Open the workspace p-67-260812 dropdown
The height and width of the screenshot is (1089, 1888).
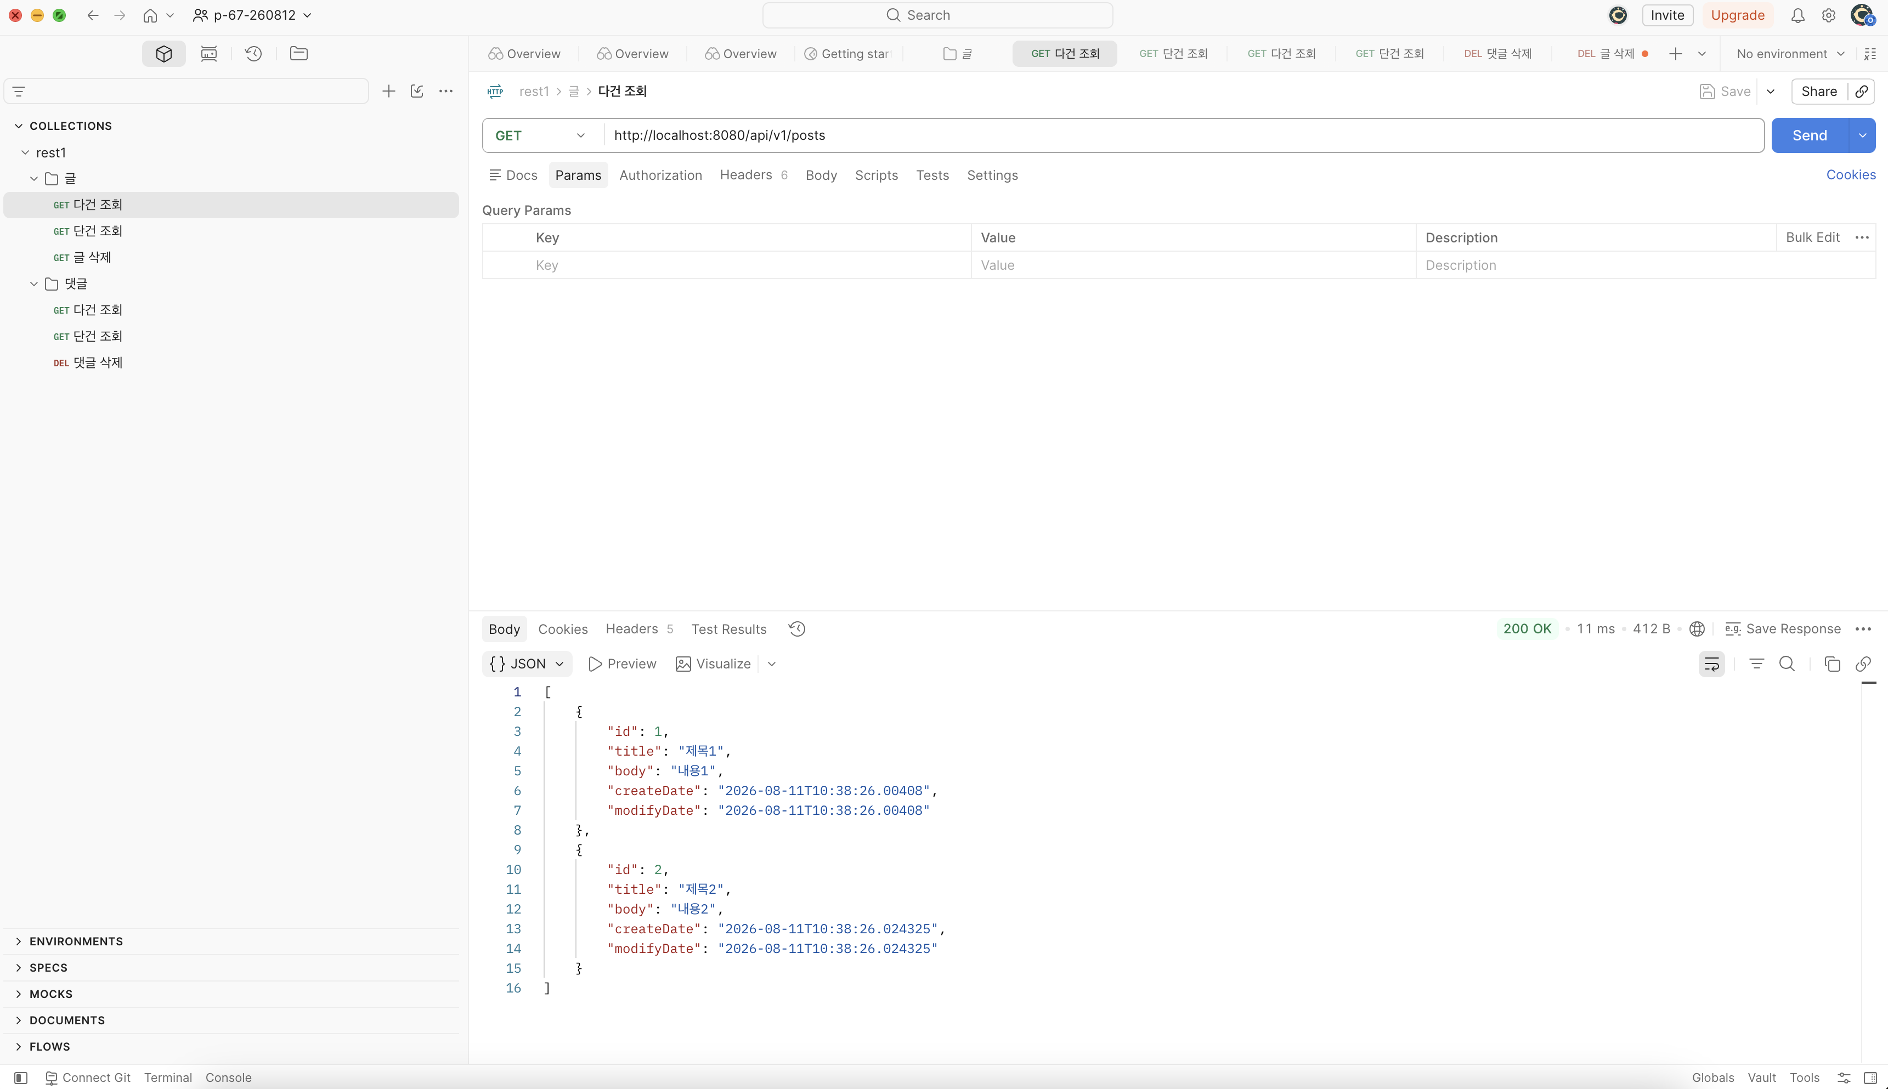[x=253, y=15]
